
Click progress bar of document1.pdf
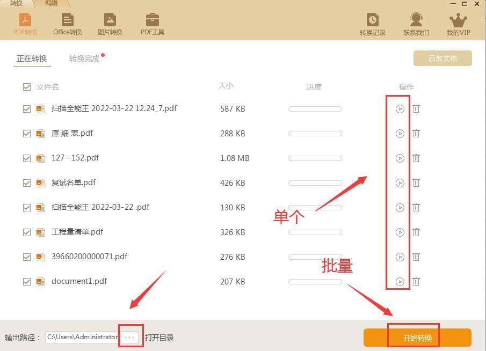point(315,282)
